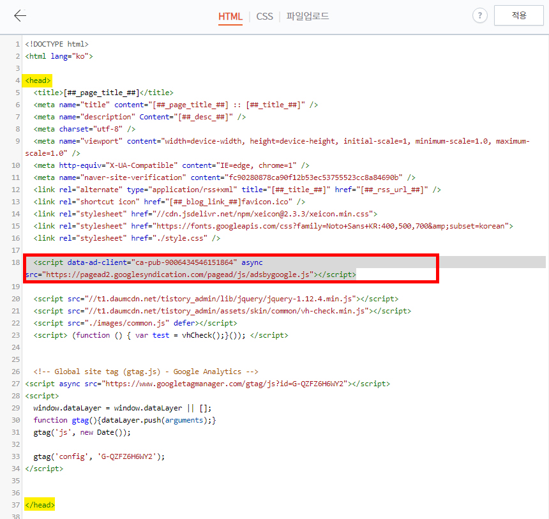Switch to the HTML tab

tap(230, 17)
